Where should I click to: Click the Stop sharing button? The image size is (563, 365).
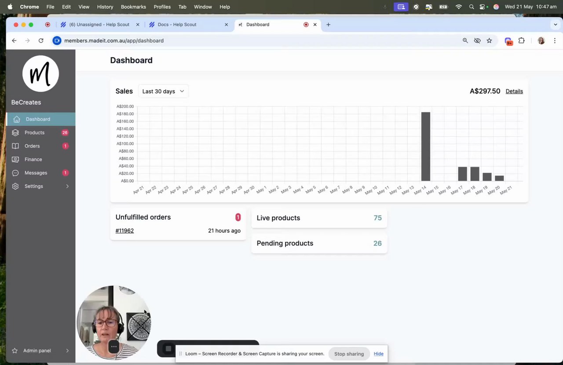(x=349, y=354)
